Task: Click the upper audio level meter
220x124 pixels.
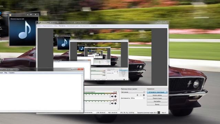Action: [101, 93]
